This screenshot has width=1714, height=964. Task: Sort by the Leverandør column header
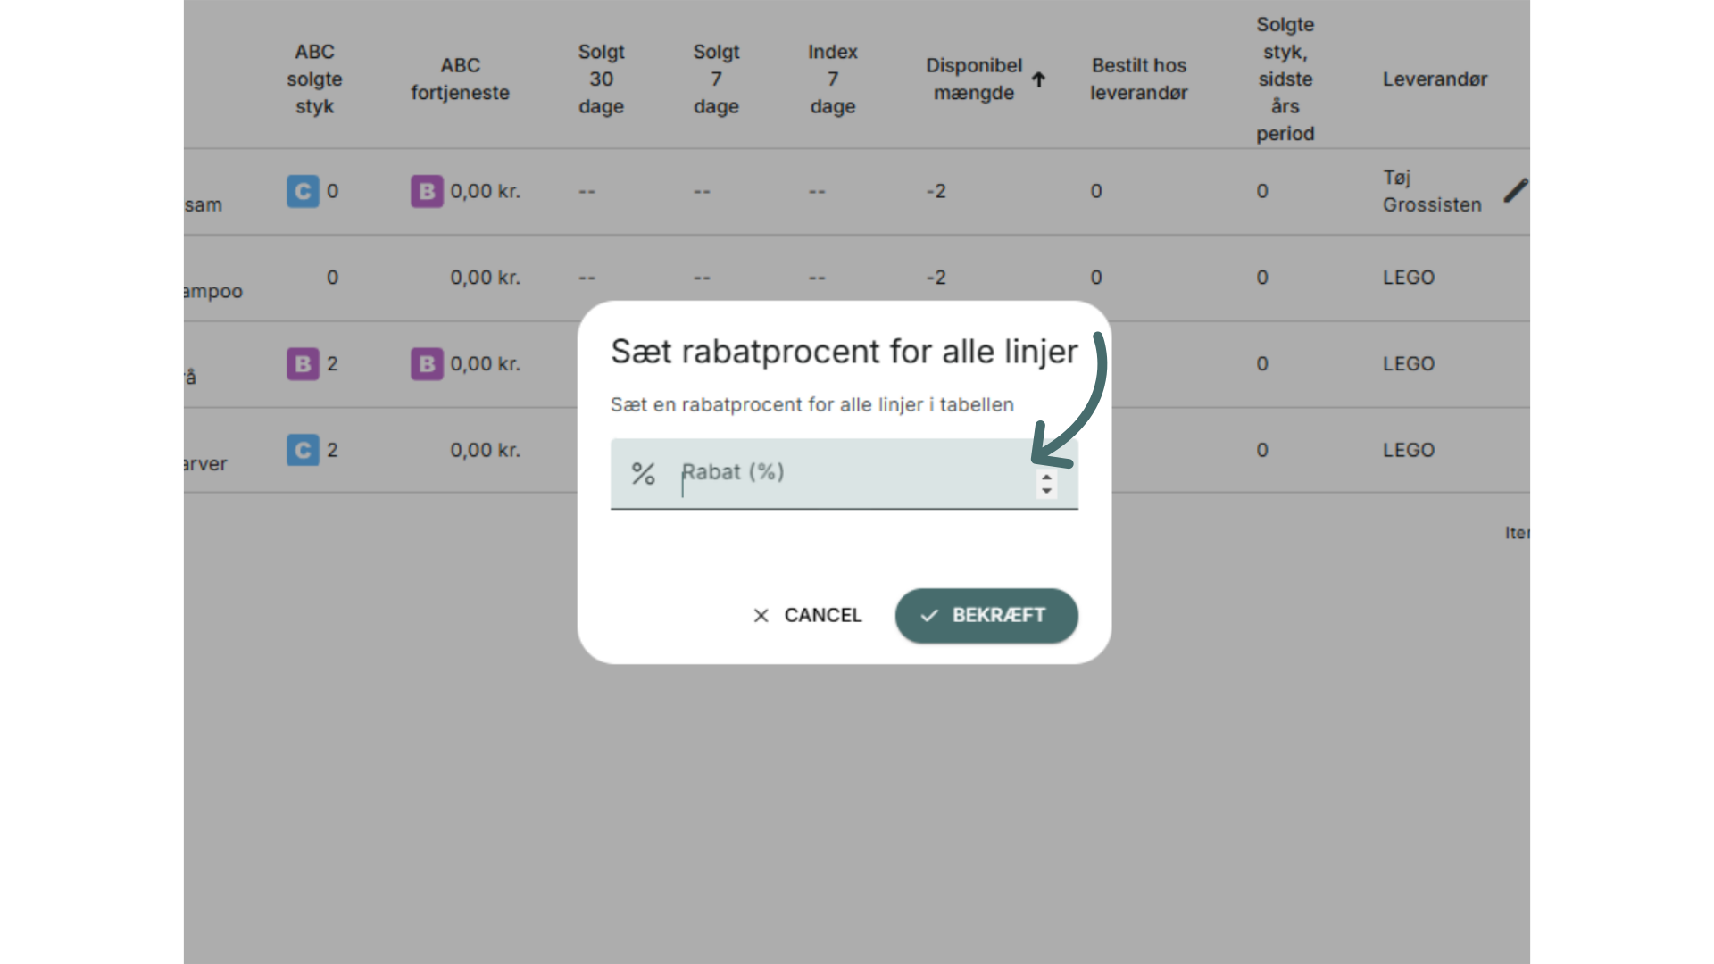pyautogui.click(x=1435, y=79)
